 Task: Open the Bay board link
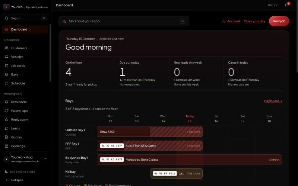pyautogui.click(x=273, y=101)
